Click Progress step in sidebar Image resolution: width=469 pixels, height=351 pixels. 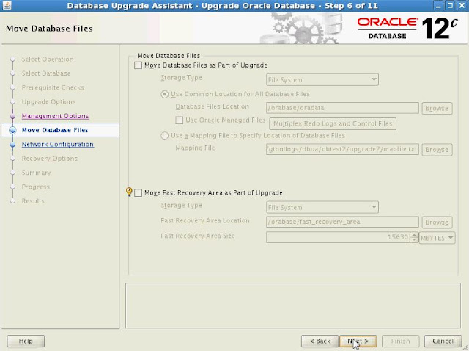tap(36, 187)
